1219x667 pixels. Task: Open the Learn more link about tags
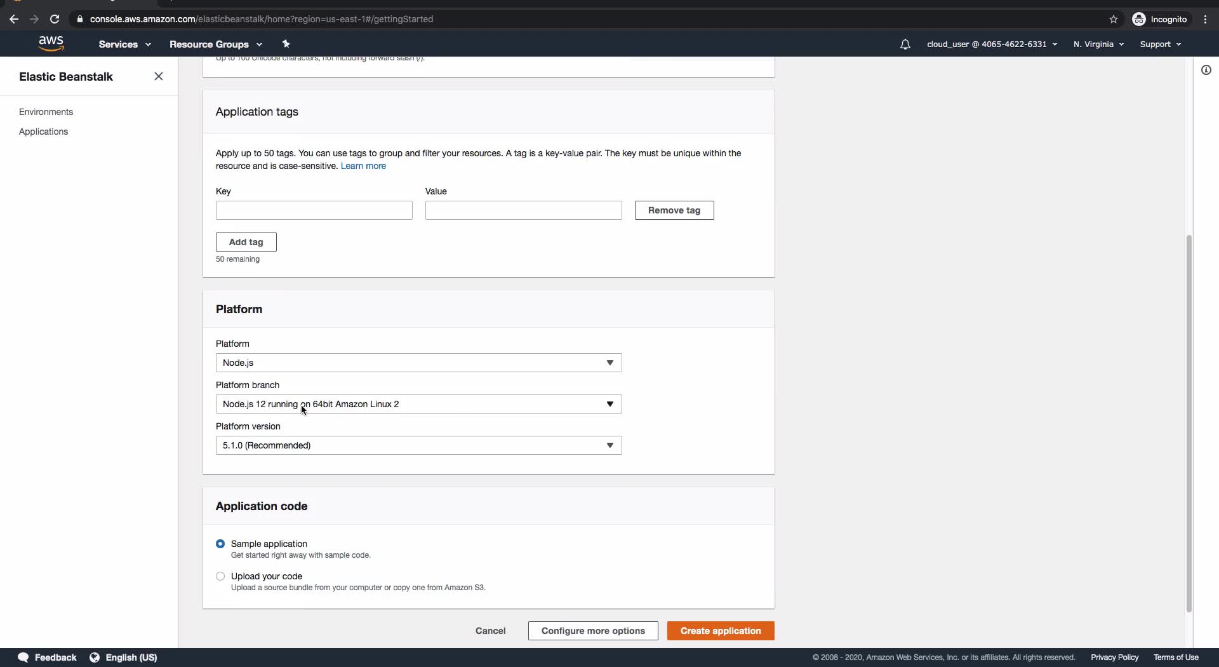(x=363, y=166)
